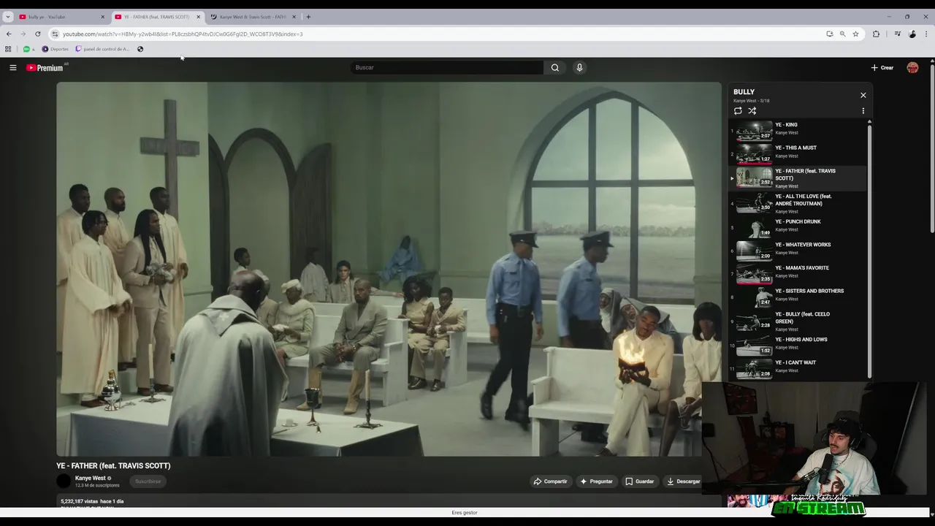
Task: Save video with Guardar button
Action: click(x=639, y=481)
